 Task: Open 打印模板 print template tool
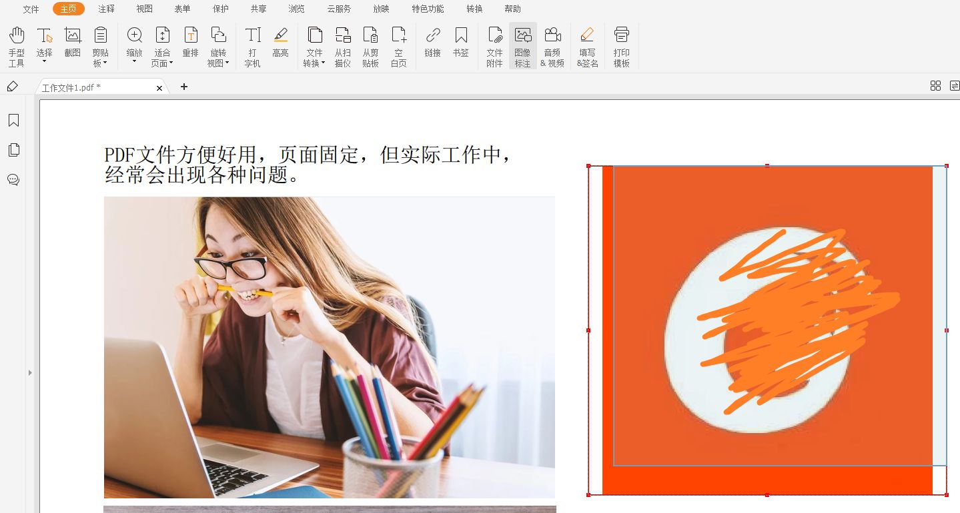tap(620, 45)
